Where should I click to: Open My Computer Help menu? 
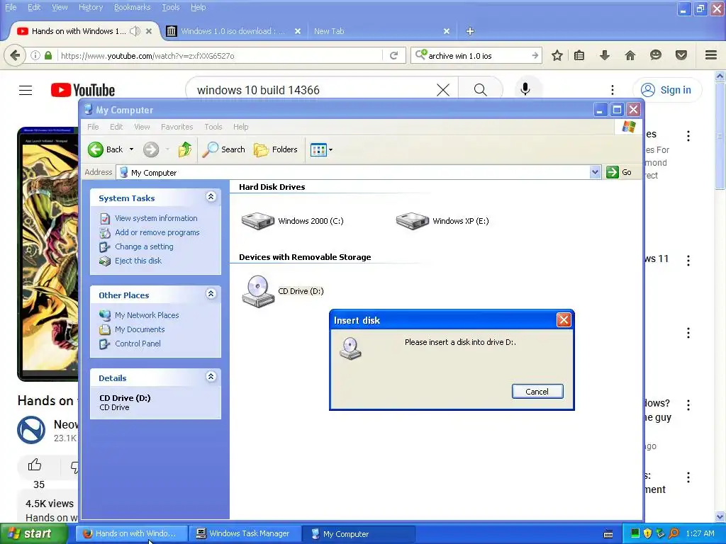click(241, 127)
